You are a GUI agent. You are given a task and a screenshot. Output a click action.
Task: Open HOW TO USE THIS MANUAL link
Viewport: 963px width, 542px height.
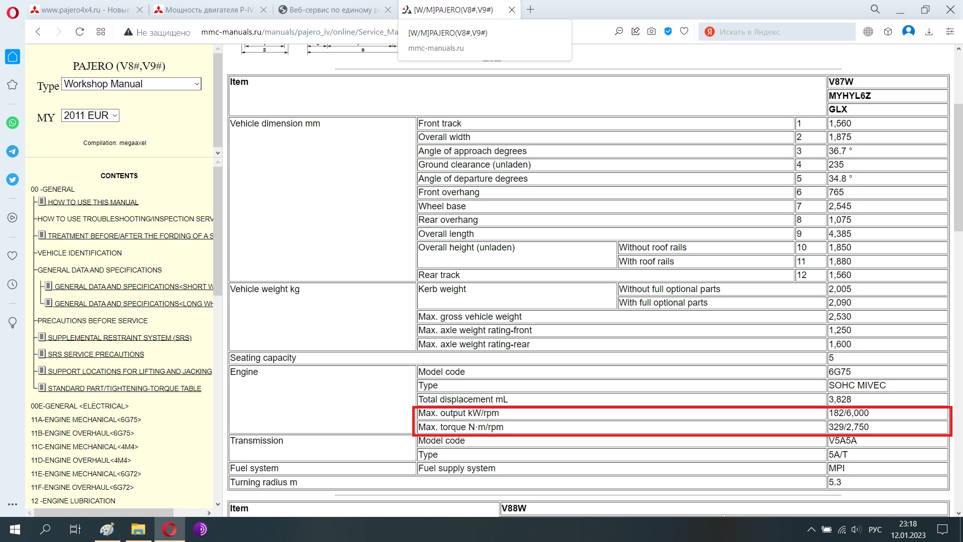(93, 202)
